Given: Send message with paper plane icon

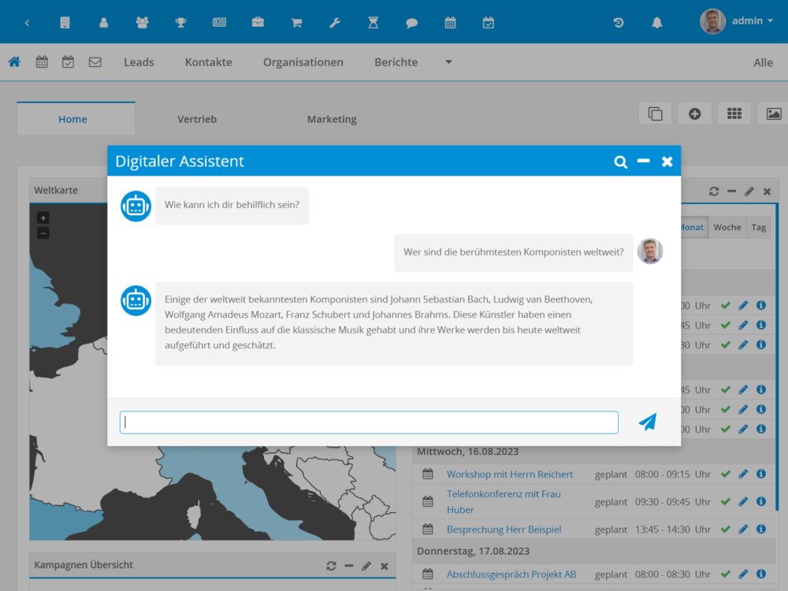Looking at the screenshot, I should coord(647,422).
